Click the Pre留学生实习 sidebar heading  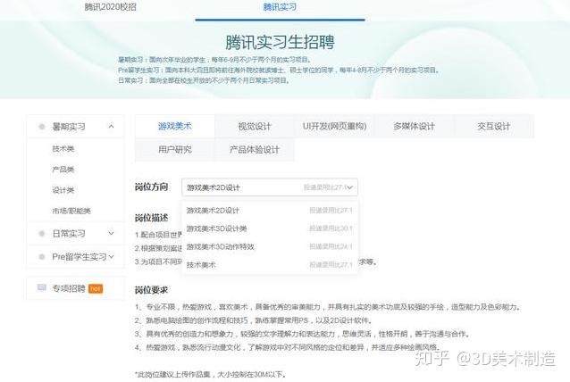point(79,256)
